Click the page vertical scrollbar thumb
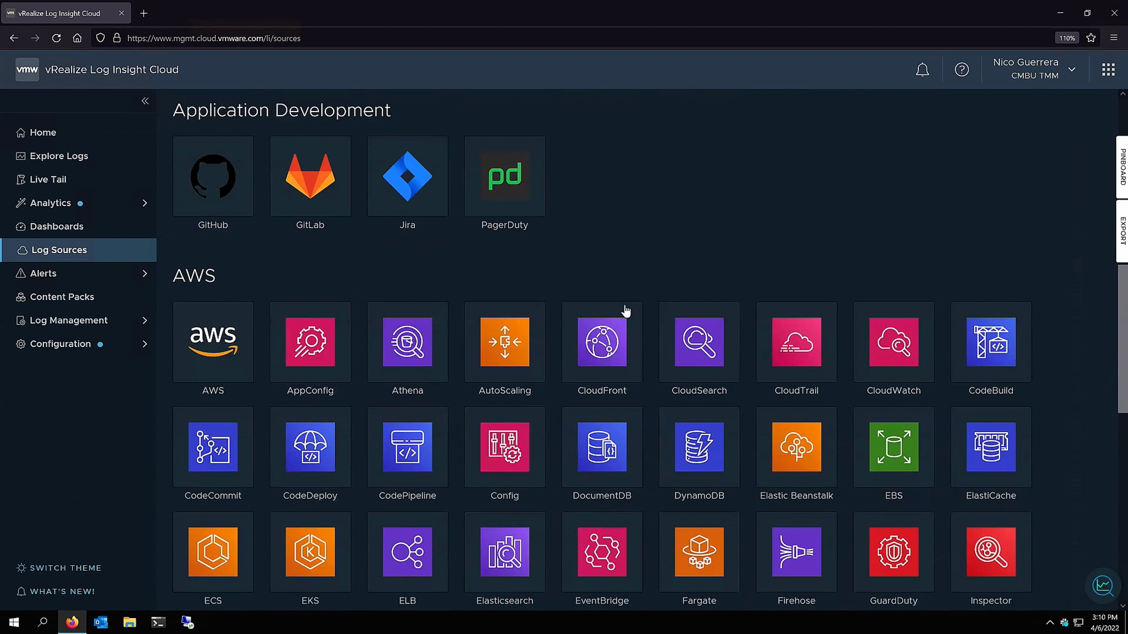The image size is (1128, 634). click(1122, 338)
